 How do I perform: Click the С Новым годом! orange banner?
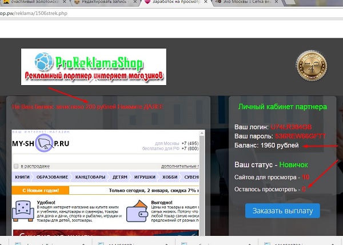41,190
